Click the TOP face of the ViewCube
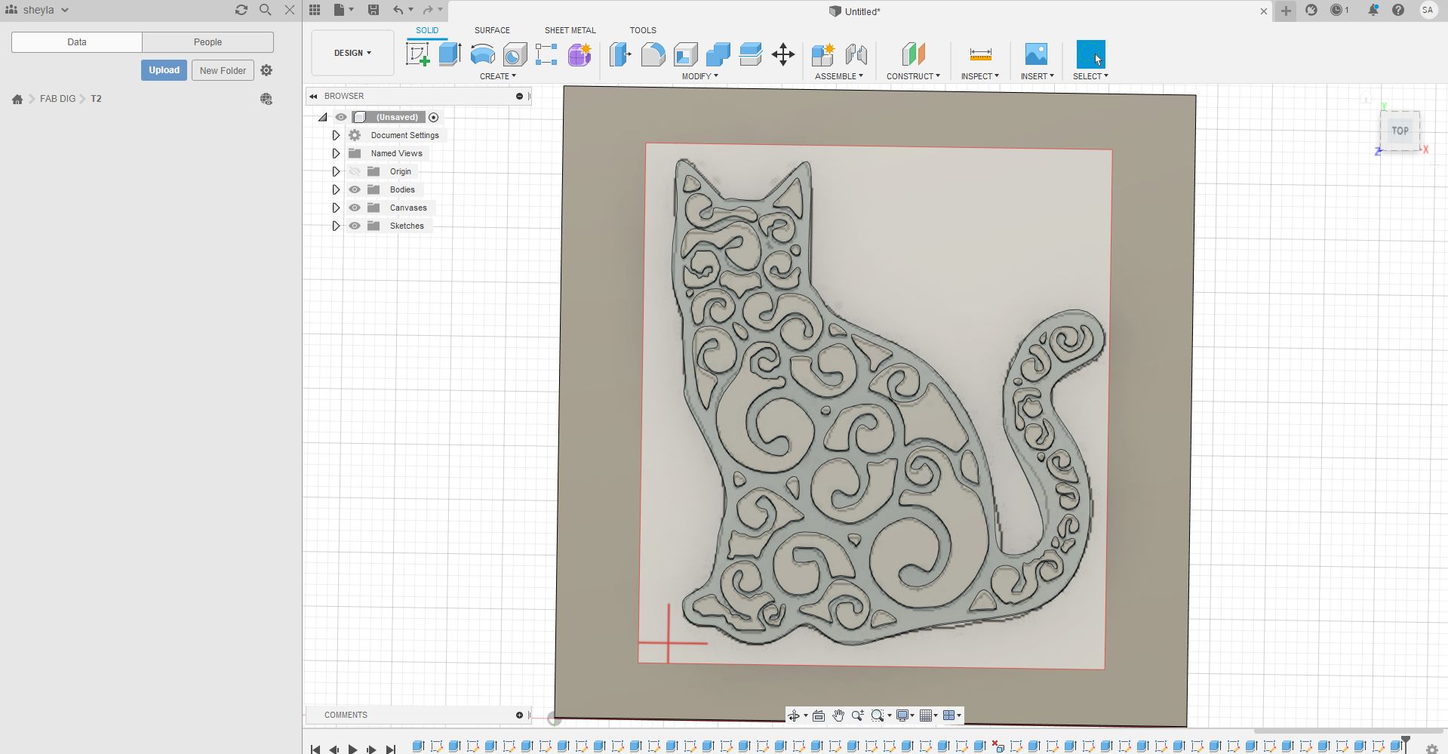The height and width of the screenshot is (754, 1448). 1400,131
